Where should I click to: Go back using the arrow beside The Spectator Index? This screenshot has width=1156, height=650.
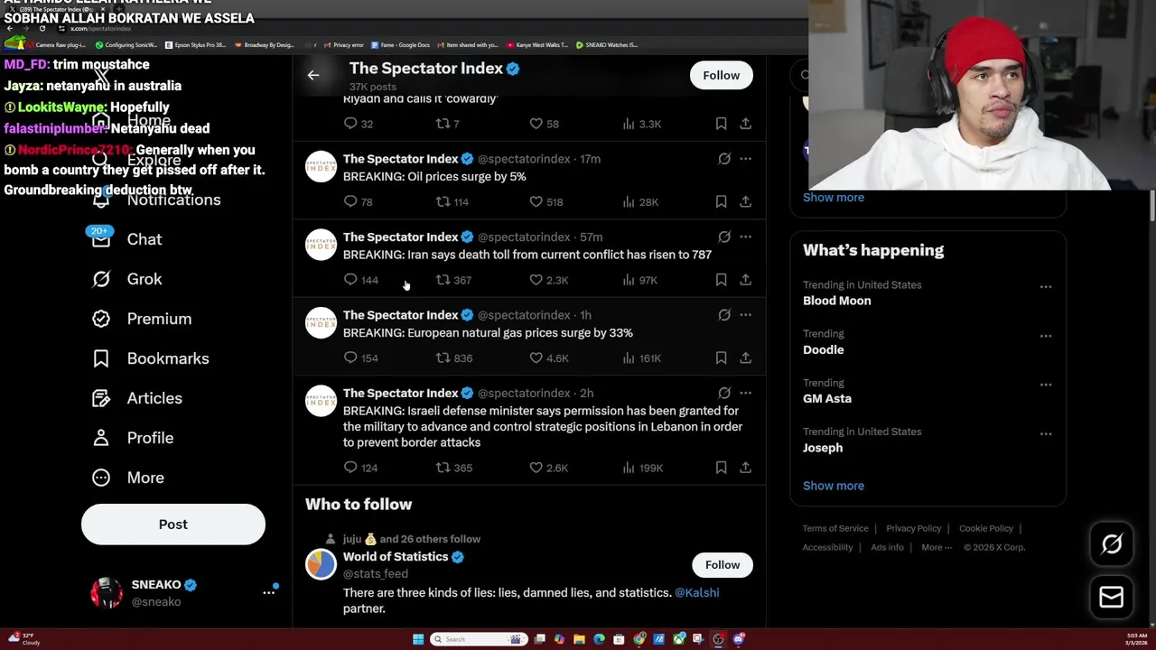[313, 75]
